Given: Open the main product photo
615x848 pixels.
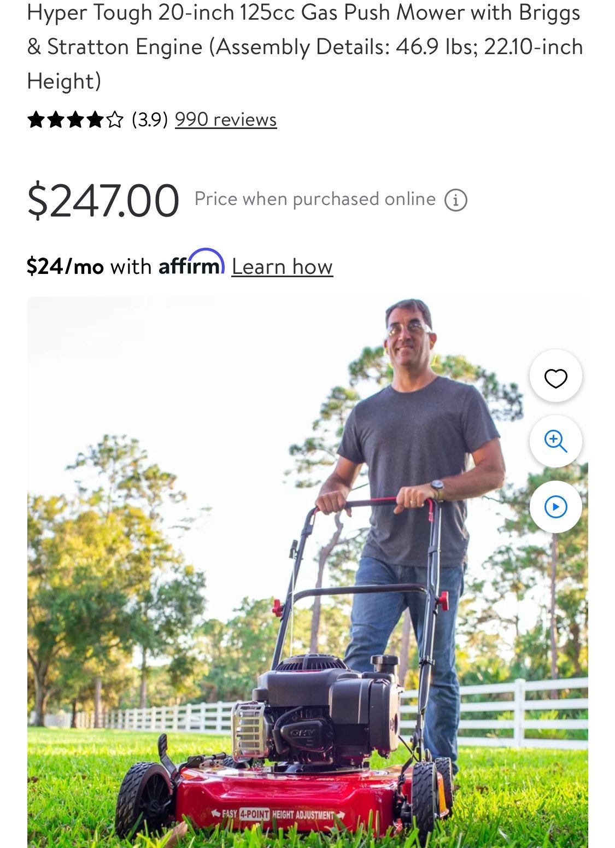Looking at the screenshot, I should pos(307,572).
